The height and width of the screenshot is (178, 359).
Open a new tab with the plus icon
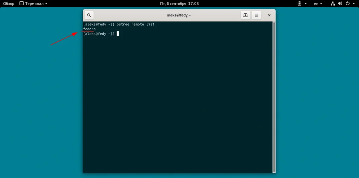pos(245,15)
